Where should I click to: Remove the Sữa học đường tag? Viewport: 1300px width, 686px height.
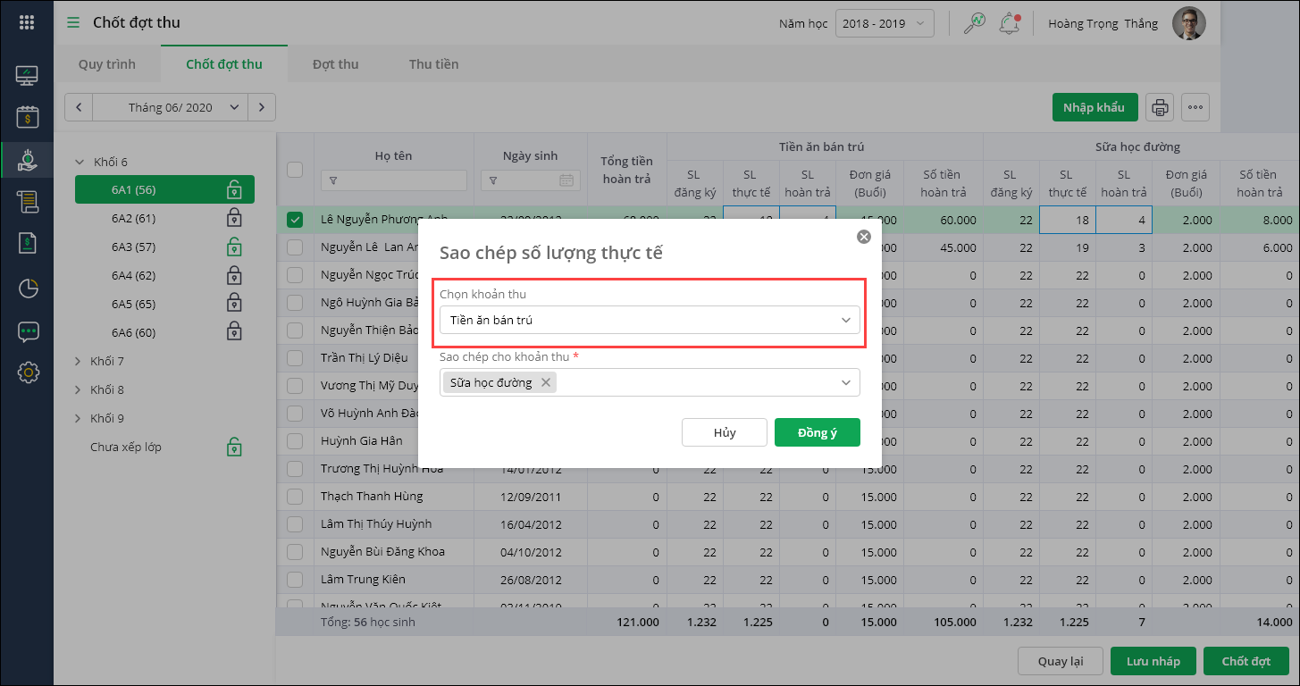point(546,382)
